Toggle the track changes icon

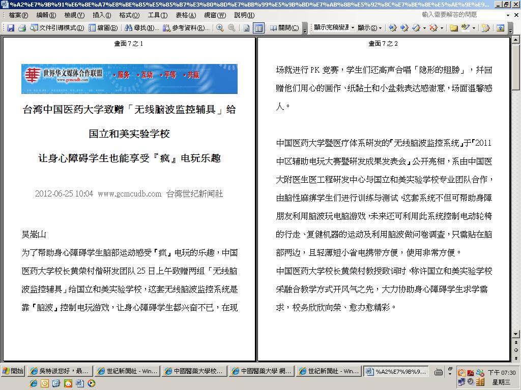point(485,28)
